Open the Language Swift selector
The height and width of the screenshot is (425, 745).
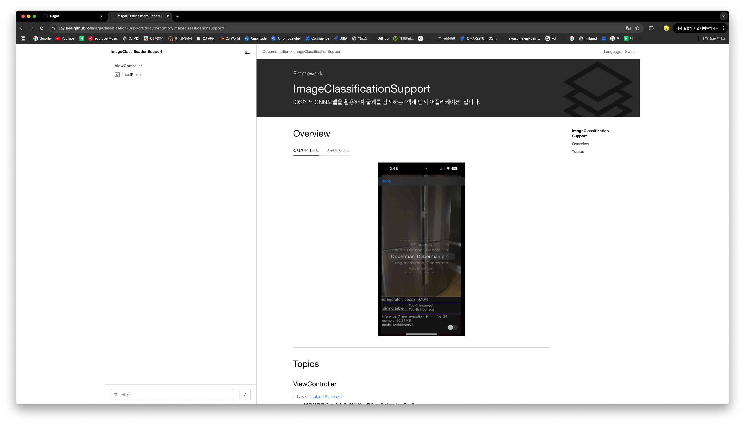click(x=629, y=52)
